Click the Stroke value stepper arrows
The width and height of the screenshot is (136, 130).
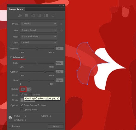click(x=22, y=100)
